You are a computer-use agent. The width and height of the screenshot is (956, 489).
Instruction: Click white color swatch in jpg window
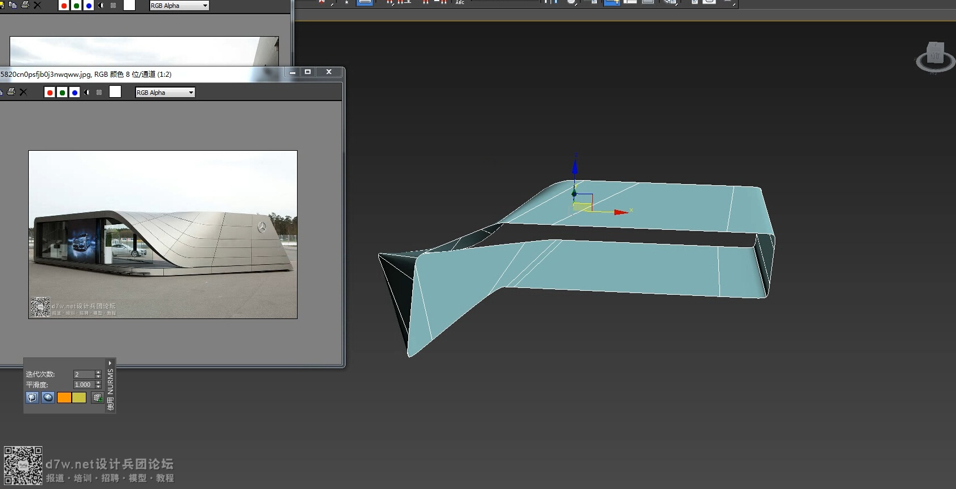(115, 92)
